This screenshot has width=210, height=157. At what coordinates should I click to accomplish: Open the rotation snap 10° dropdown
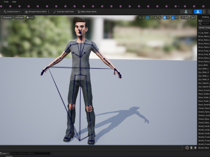click(177, 17)
